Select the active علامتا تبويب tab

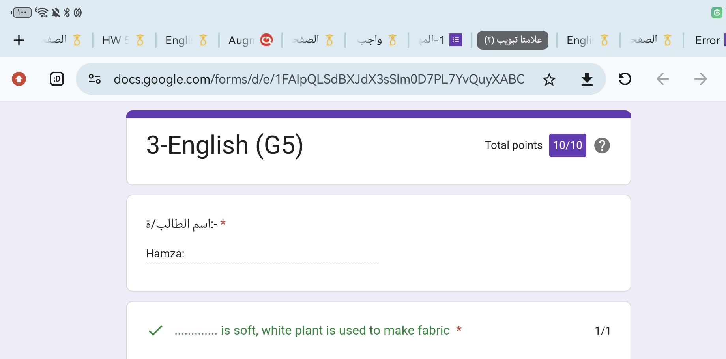click(x=513, y=40)
